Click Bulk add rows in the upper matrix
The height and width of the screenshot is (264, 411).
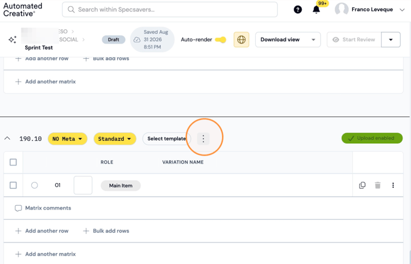(106, 59)
